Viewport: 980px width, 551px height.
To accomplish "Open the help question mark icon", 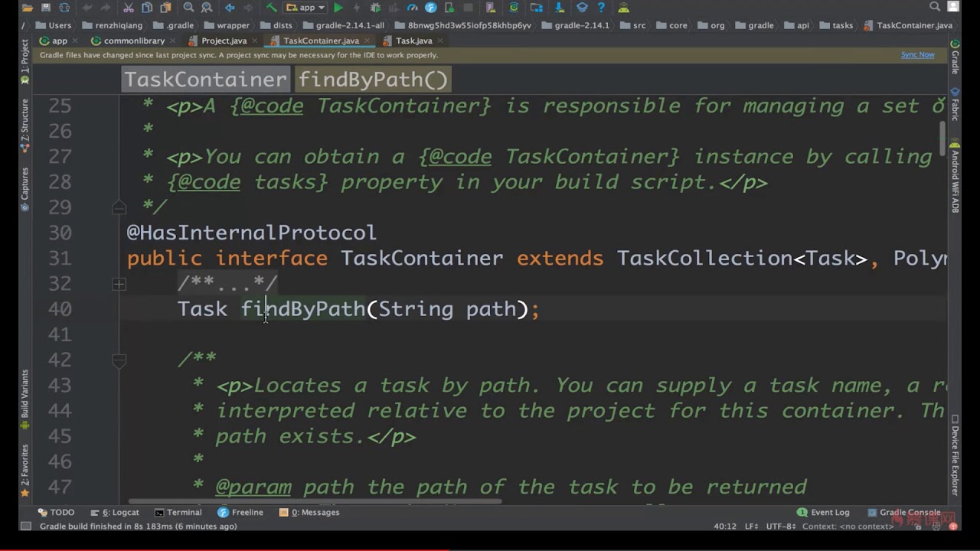I will (x=601, y=8).
